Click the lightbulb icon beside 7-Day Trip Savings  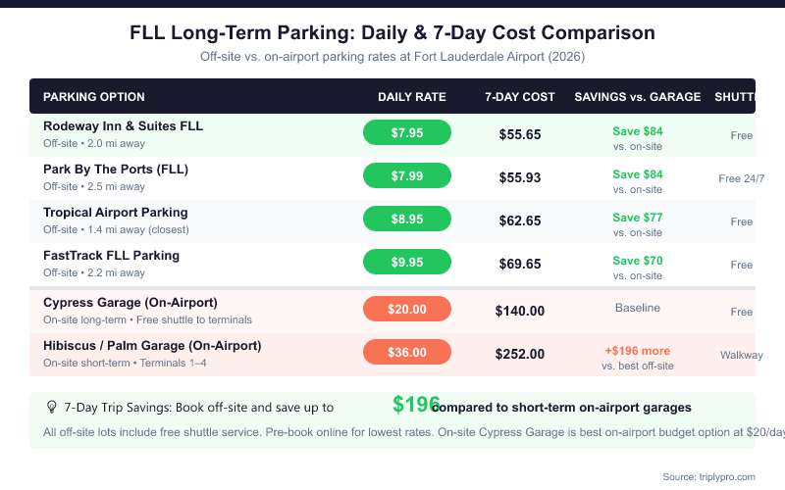(51, 407)
